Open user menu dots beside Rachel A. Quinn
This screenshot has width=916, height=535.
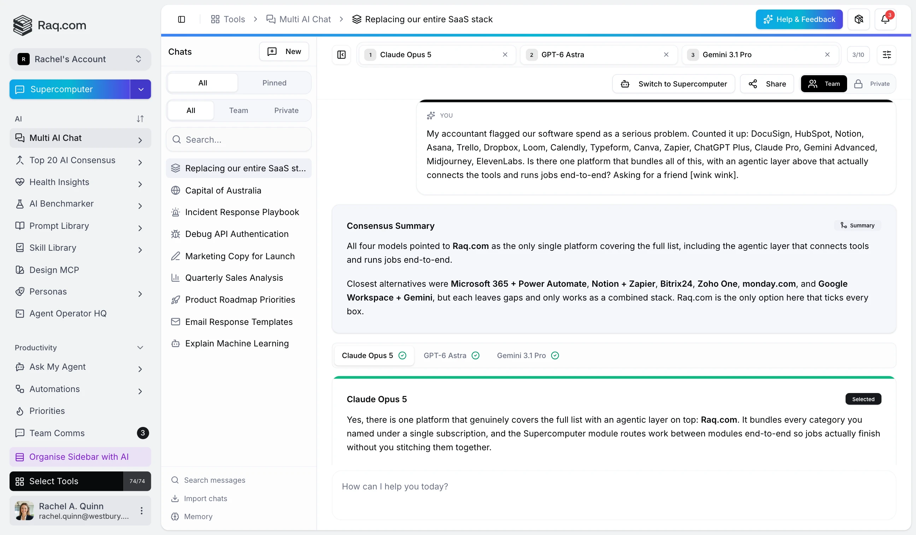coord(141,511)
